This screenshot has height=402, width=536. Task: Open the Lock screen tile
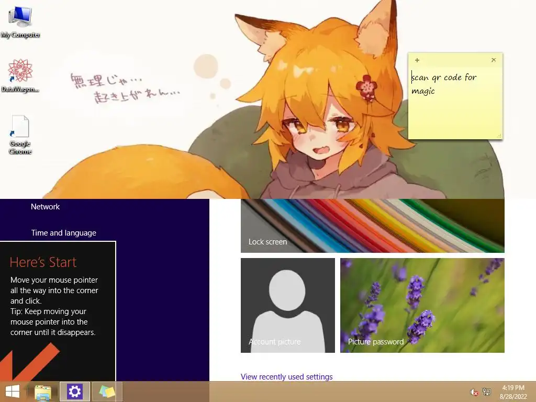click(373, 226)
